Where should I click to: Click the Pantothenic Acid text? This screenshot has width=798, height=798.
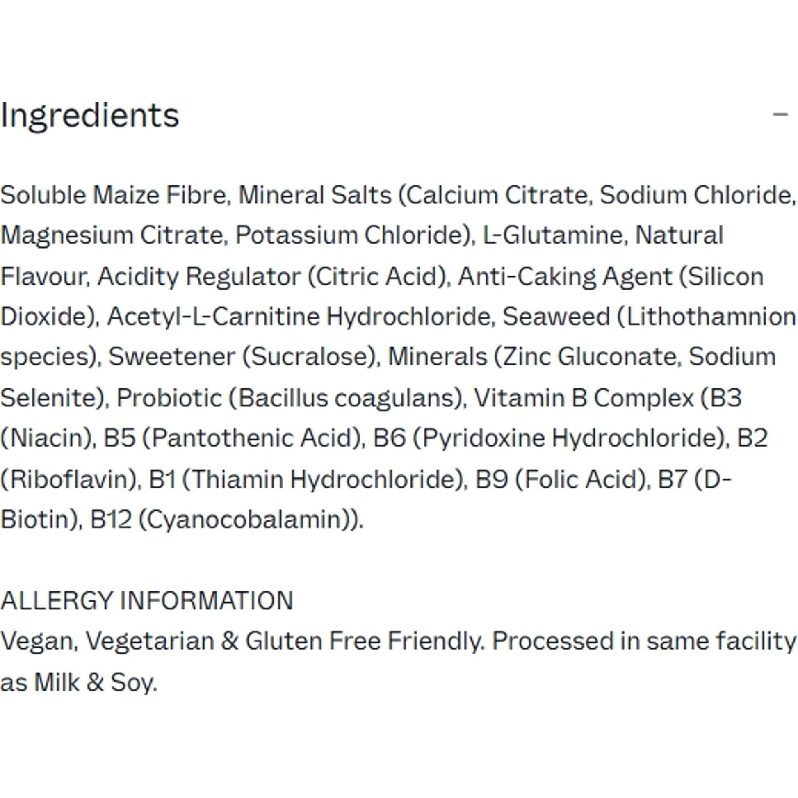click(252, 438)
